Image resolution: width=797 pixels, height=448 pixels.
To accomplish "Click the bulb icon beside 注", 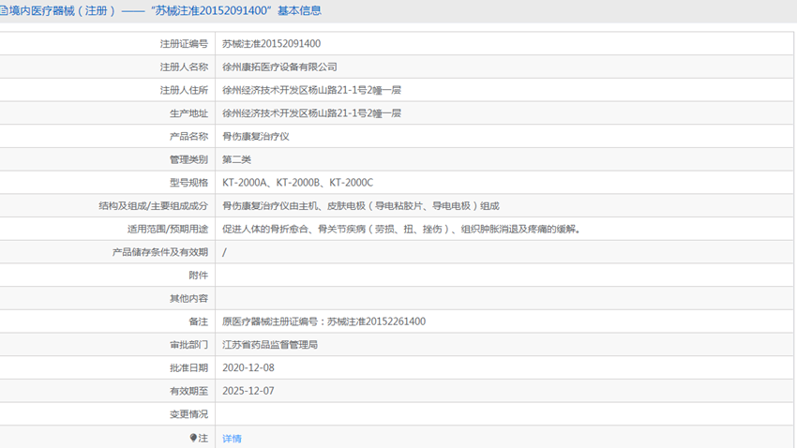I will (193, 438).
